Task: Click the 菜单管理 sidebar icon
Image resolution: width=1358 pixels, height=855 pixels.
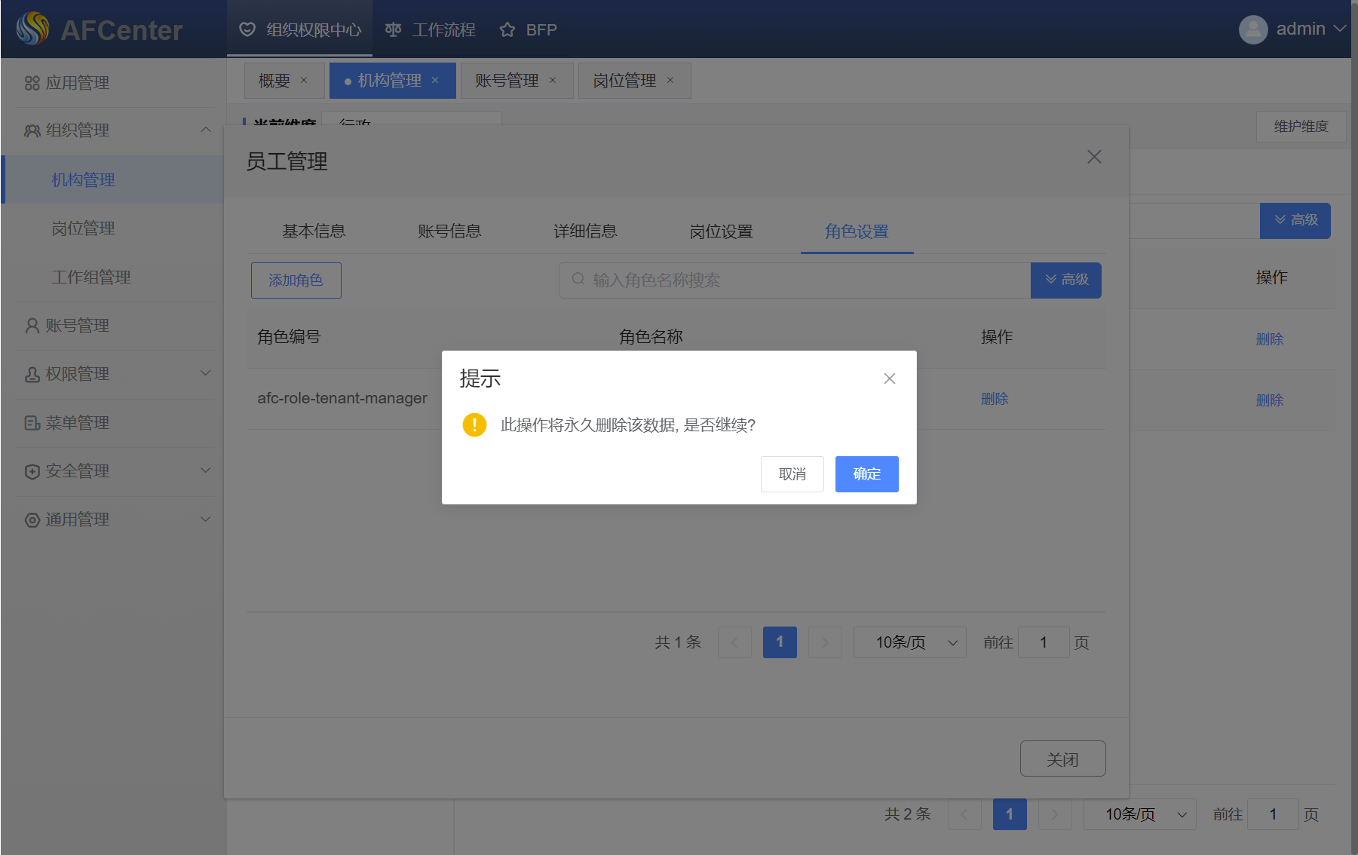Action: [x=32, y=423]
